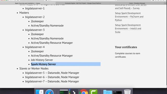This screenshot has height=94, width=167.
Task: Click the bigdataserver-2 list item
Action: pos(35,17)
